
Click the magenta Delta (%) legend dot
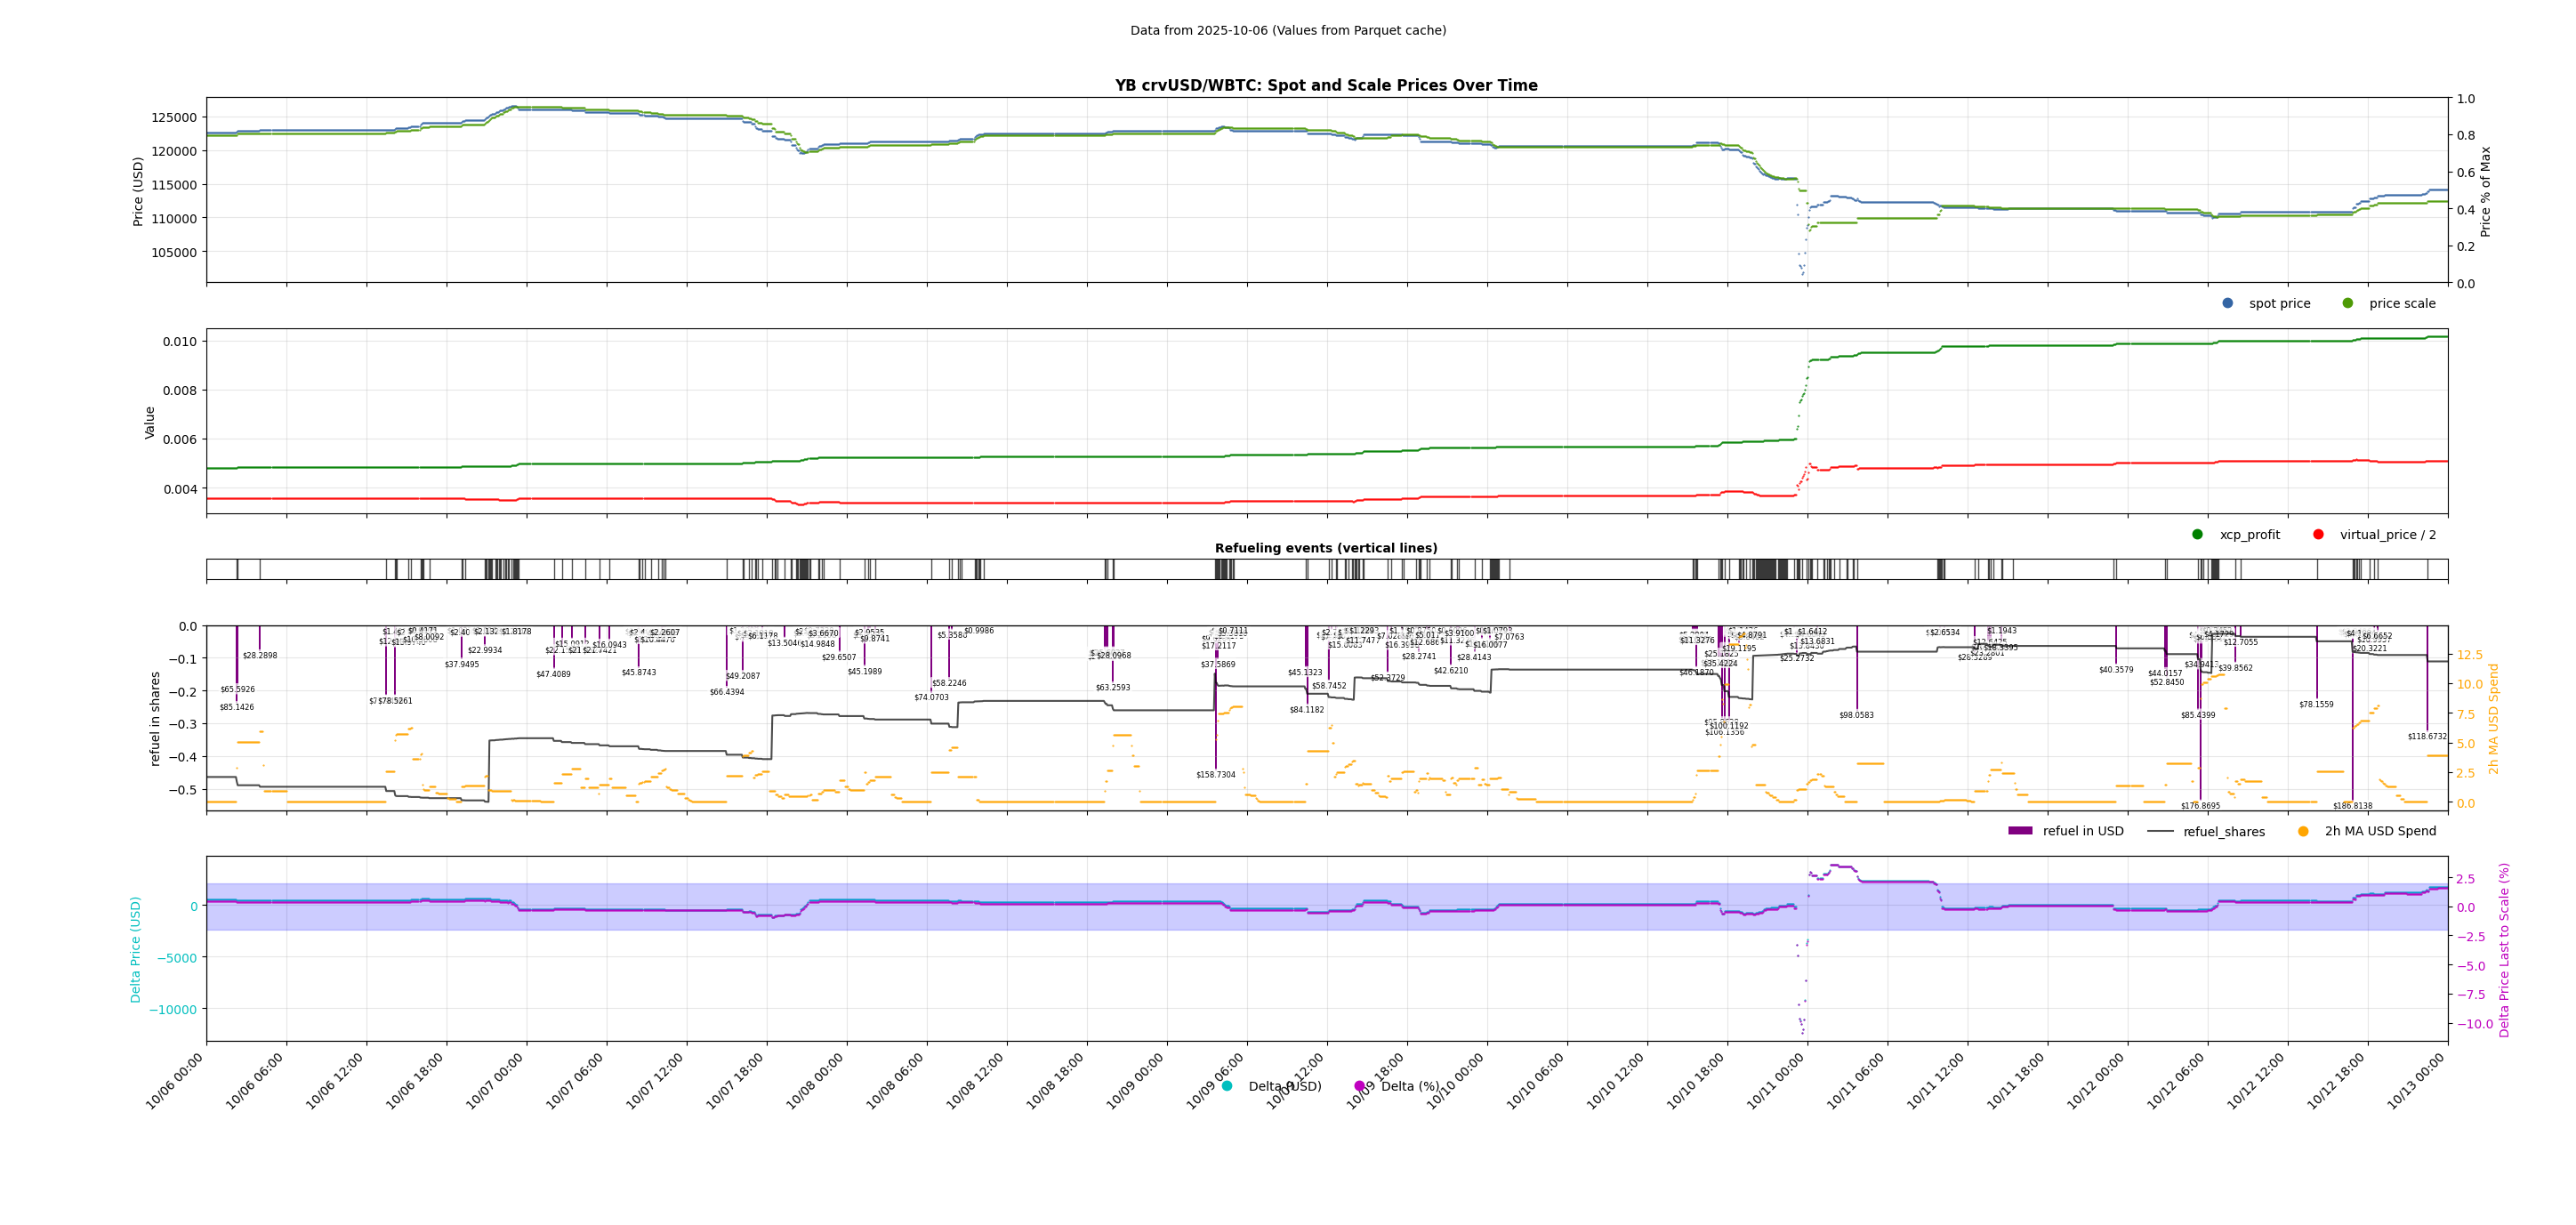[x=1359, y=1086]
